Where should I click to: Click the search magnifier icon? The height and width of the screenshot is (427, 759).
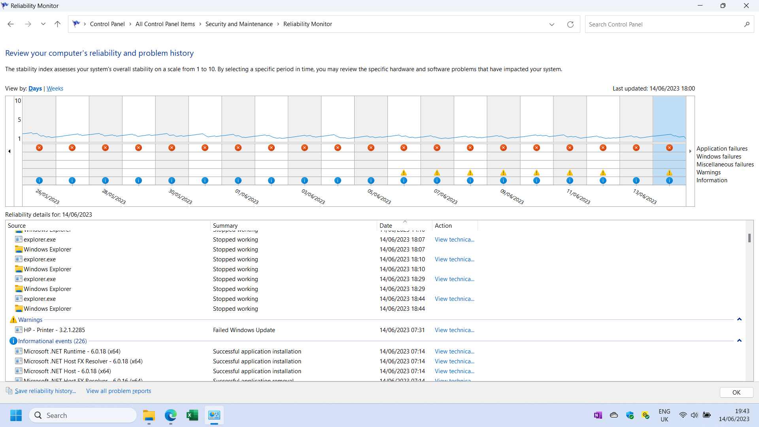coord(747,25)
